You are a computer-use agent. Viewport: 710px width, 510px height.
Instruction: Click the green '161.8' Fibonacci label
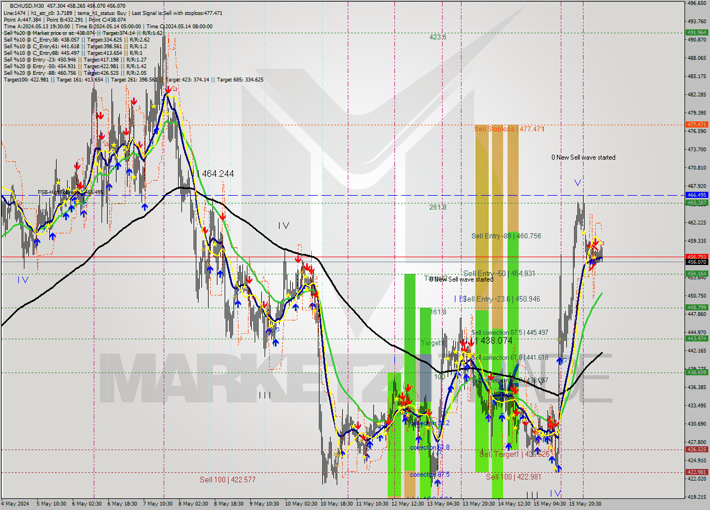[438, 312]
